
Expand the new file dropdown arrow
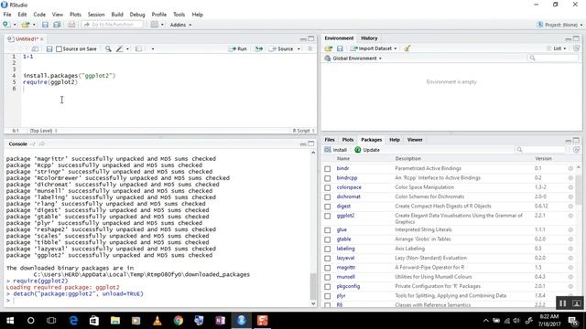15,25
